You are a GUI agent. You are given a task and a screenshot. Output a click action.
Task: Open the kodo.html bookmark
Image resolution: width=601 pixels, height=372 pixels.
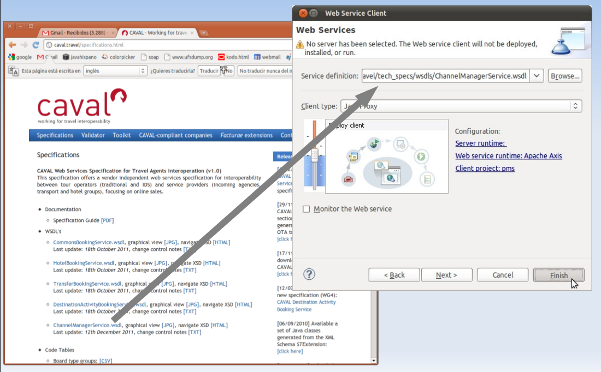point(233,57)
